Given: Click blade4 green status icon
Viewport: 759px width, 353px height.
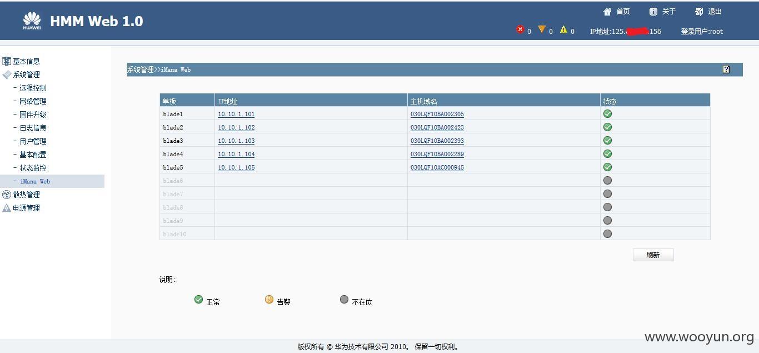Looking at the screenshot, I should click(x=607, y=153).
